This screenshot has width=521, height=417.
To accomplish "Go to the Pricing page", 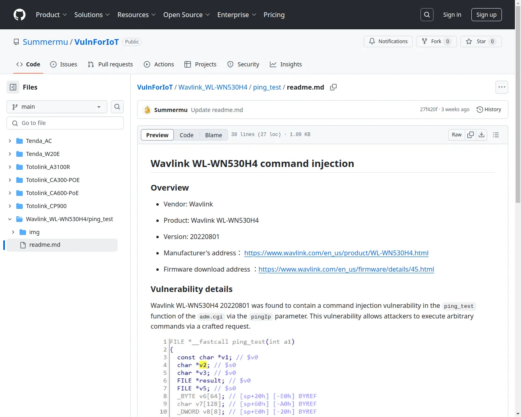I will (274, 15).
